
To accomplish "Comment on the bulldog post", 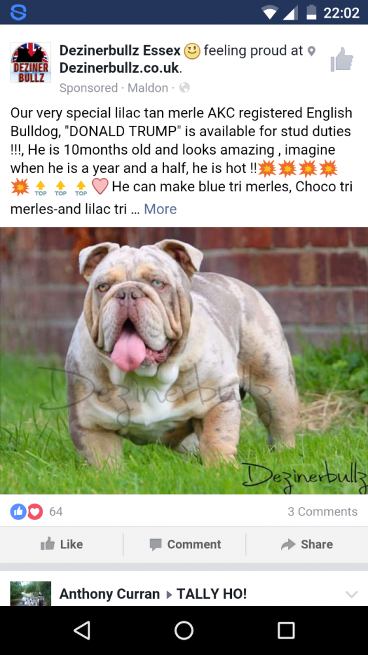I will coord(184,544).
